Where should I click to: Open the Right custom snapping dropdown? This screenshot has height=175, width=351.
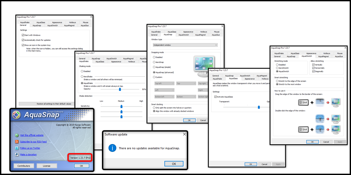pyautogui.click(x=203, y=90)
